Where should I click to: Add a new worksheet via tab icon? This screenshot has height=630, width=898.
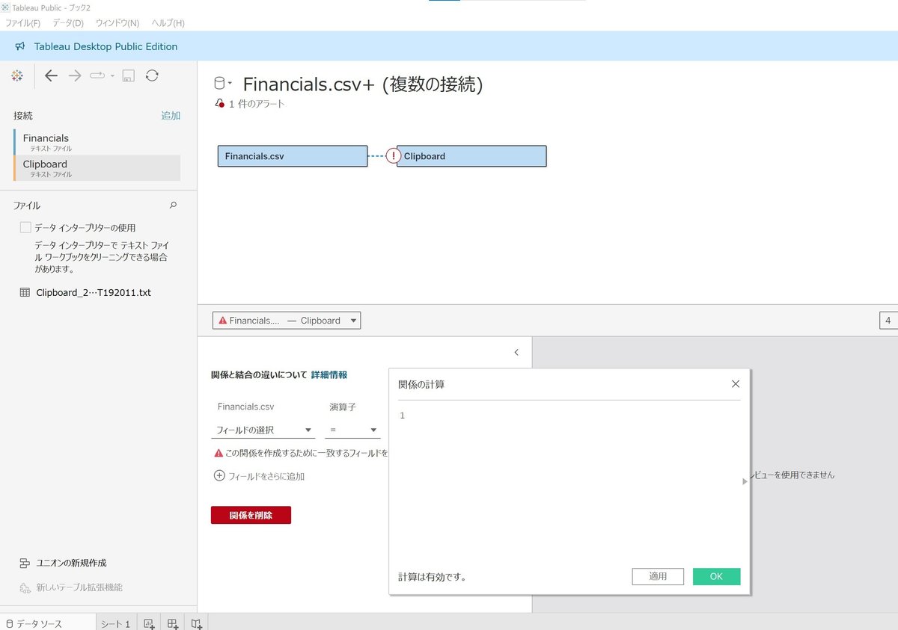(149, 623)
